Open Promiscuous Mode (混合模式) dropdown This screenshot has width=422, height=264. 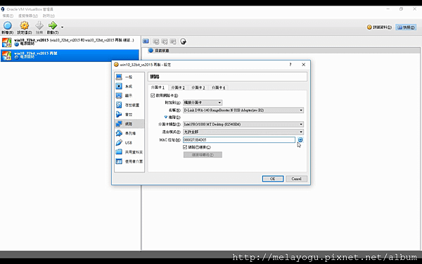[243, 132]
